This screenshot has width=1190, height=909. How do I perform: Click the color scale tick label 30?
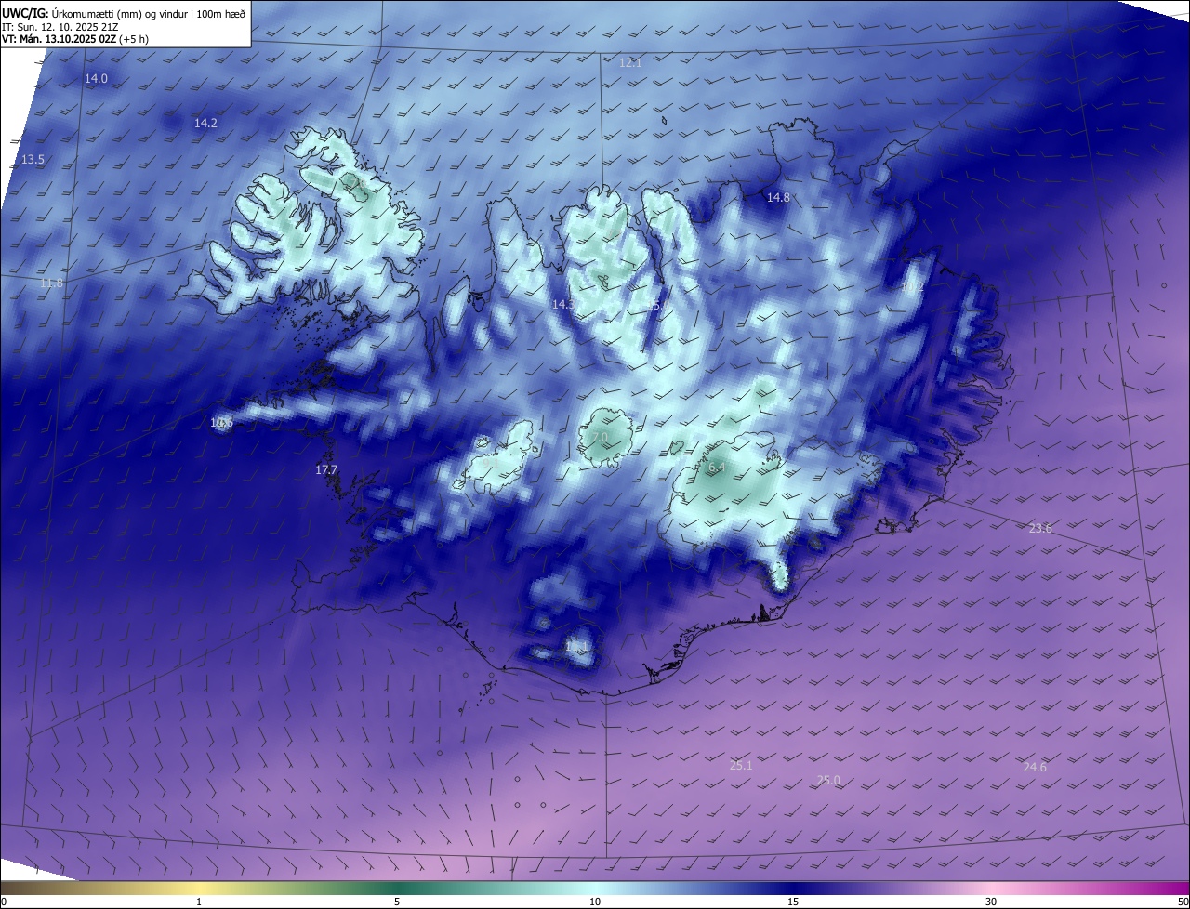(x=991, y=902)
